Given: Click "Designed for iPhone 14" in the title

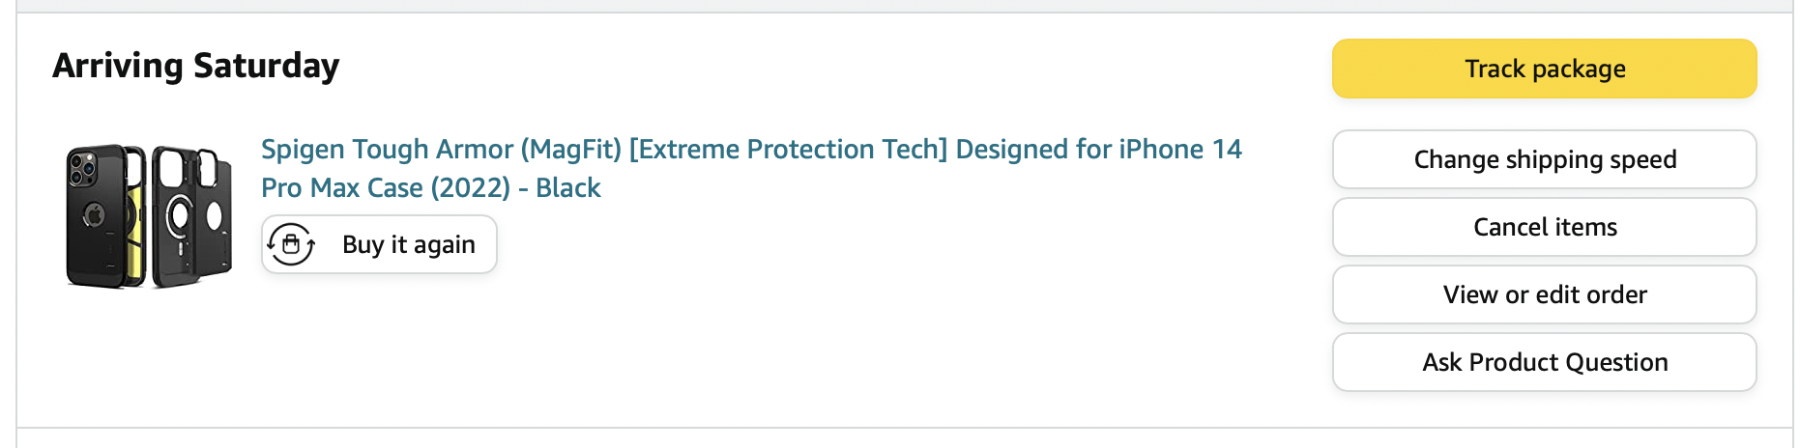Looking at the screenshot, I should click(x=1098, y=150).
